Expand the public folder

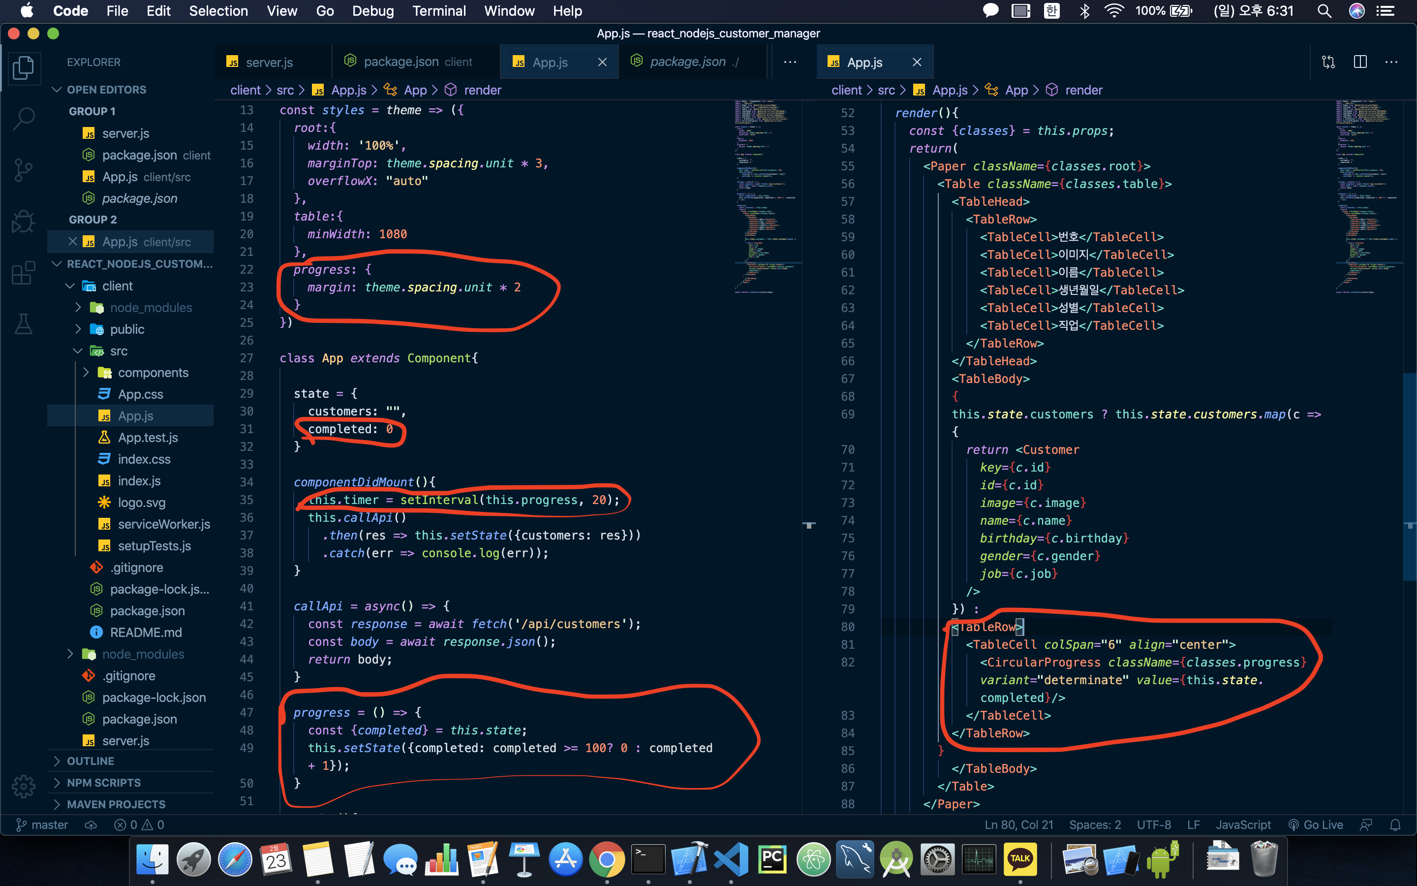point(126,329)
